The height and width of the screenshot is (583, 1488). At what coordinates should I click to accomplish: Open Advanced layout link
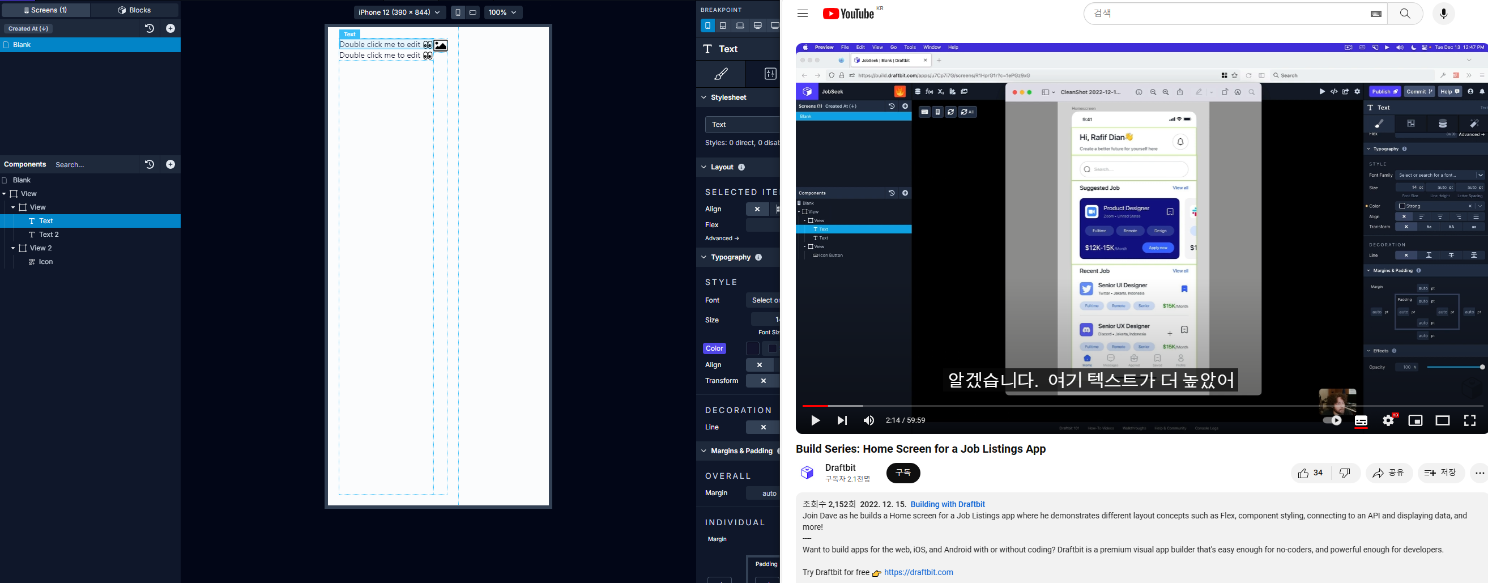pos(722,239)
